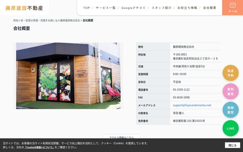This screenshot has height=152, width=243.
Task: Click the 交通 row label
Action: pyautogui.click(x=140, y=66)
